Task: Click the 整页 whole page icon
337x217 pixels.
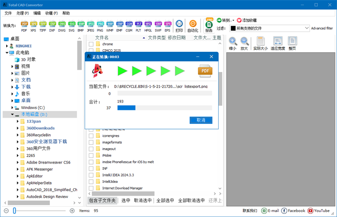Action: [x=292, y=44]
